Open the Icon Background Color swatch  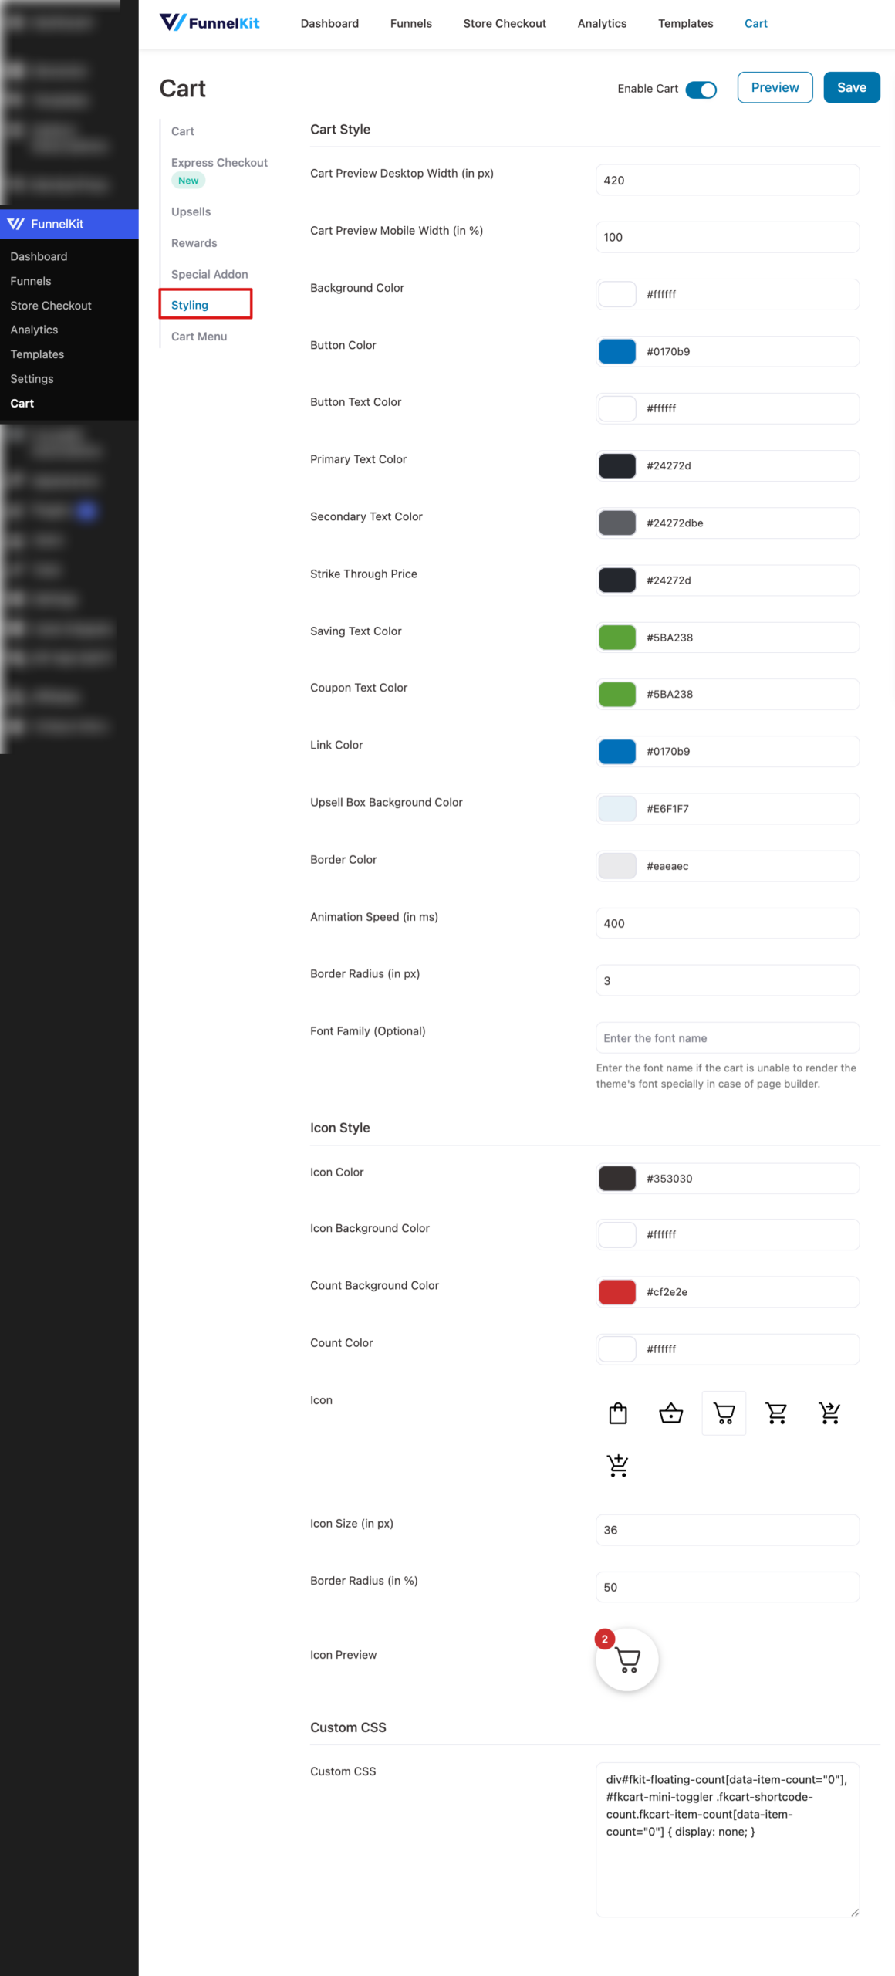click(617, 1234)
